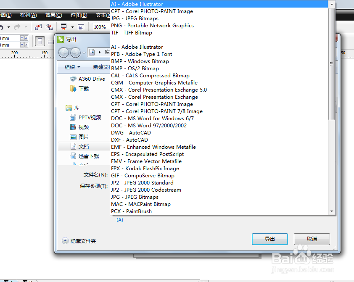This screenshot has height=282, width=354.
Task: Go forward in the export dialog
Action: [75, 53]
